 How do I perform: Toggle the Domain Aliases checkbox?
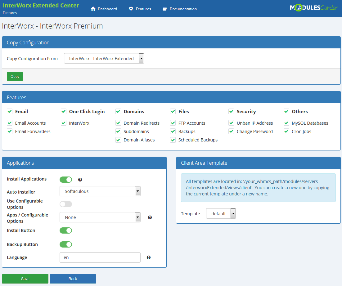click(x=118, y=140)
